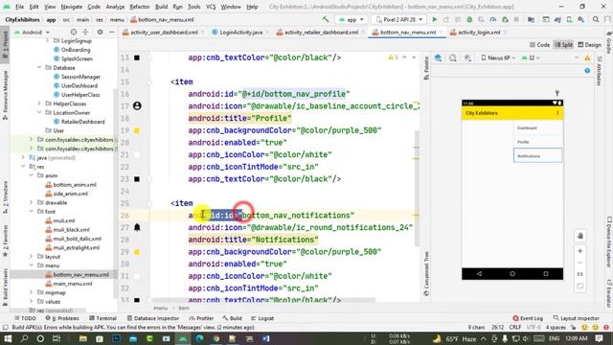Image resolution: width=613 pixels, height=345 pixels.
Task: Run the app with the green play icon
Action: pos(434,19)
